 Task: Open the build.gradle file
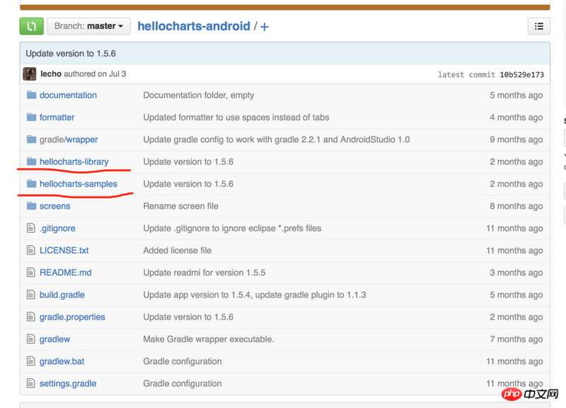pos(62,295)
